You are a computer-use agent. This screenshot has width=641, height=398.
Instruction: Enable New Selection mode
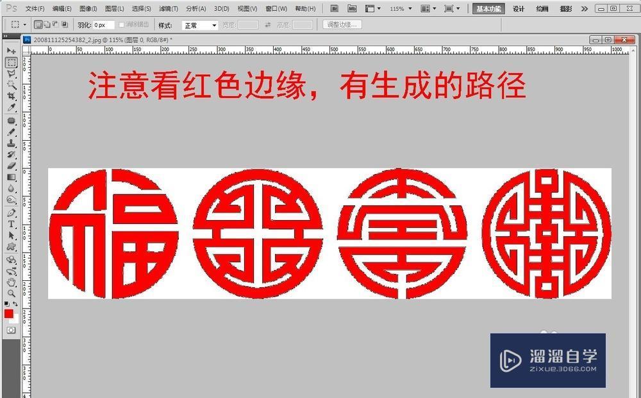[x=38, y=24]
